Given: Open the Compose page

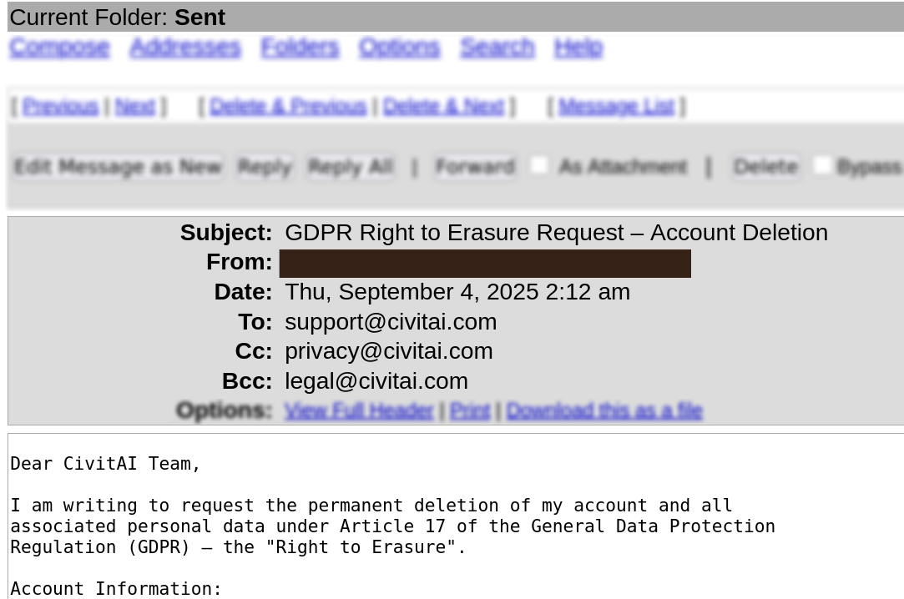Looking at the screenshot, I should tap(58, 48).
